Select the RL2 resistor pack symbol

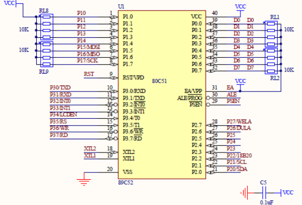pyautogui.click(x=271, y=61)
